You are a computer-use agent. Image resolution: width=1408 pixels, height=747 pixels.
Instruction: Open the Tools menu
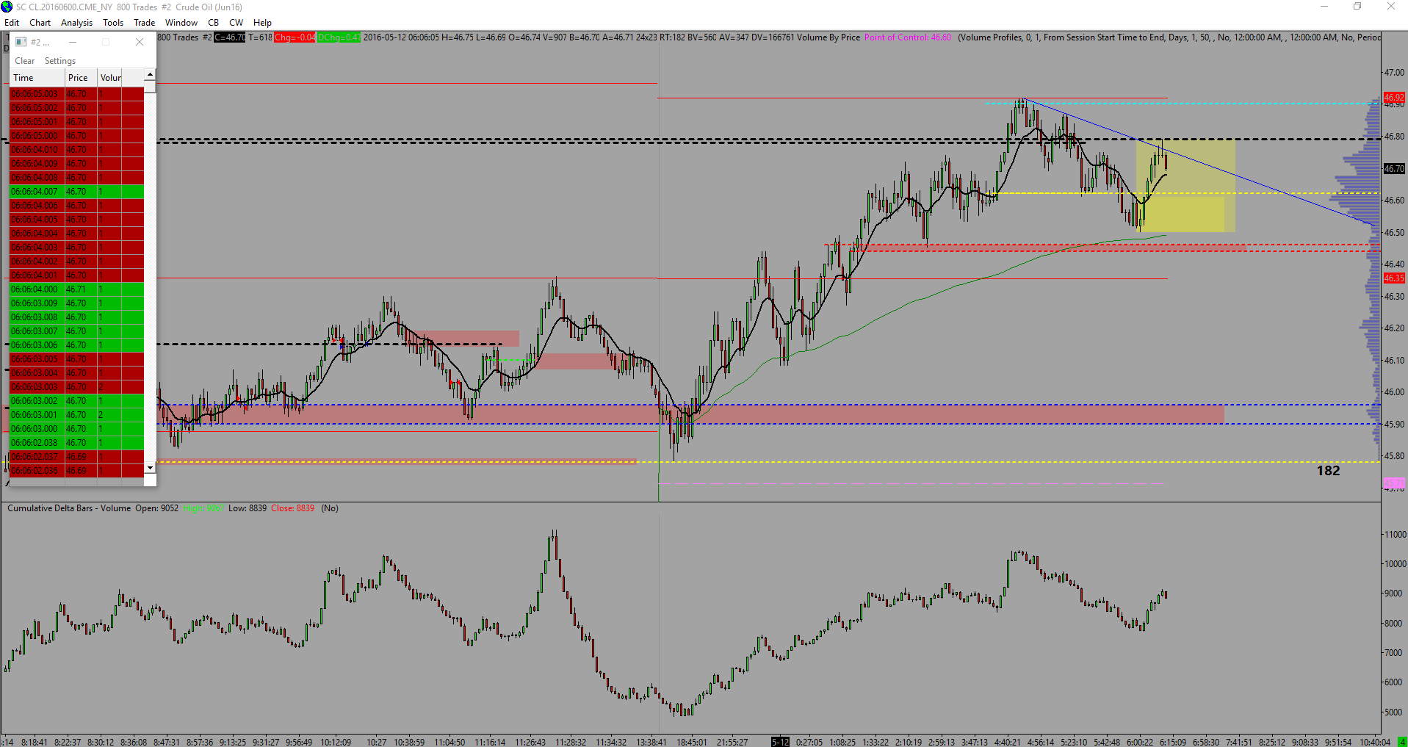(x=113, y=23)
